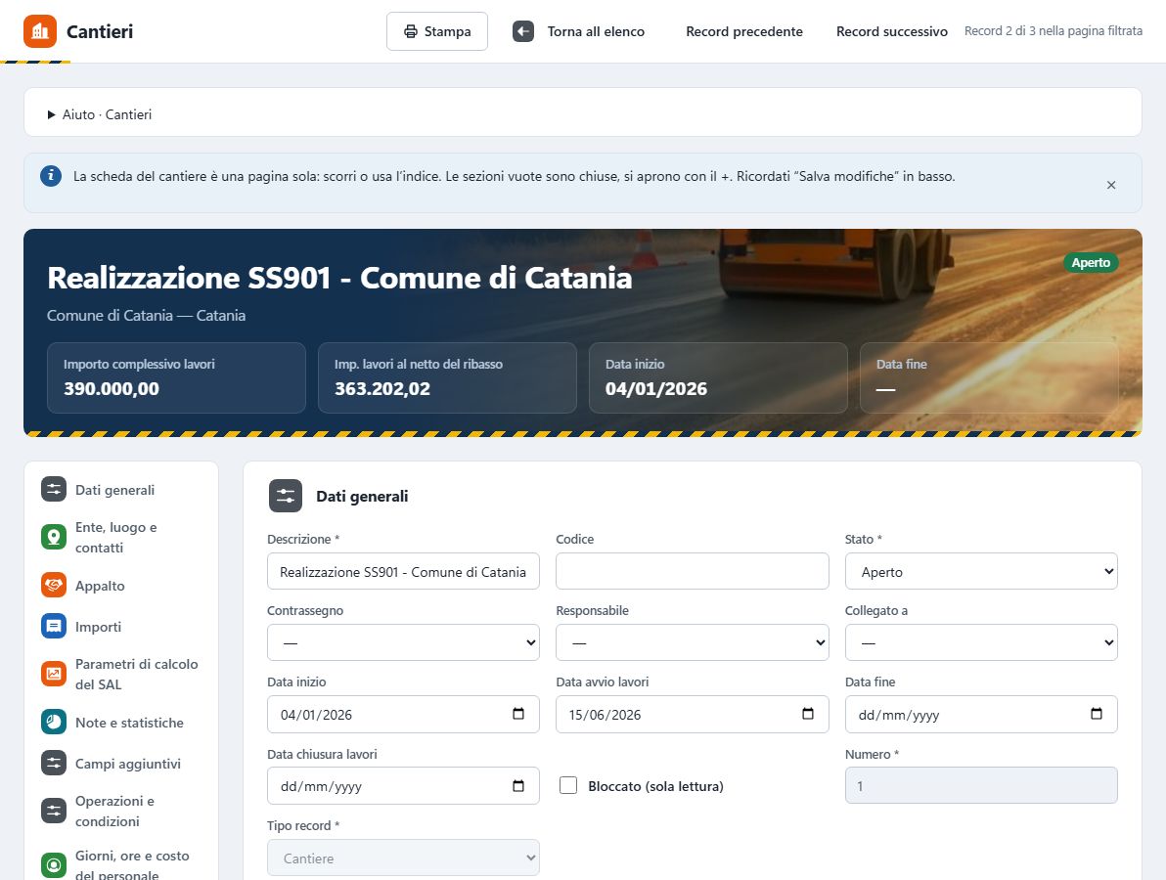Toggle the Bloccato (sola lettura) checkbox
Viewport: 1166px width, 880px height.
[568, 785]
